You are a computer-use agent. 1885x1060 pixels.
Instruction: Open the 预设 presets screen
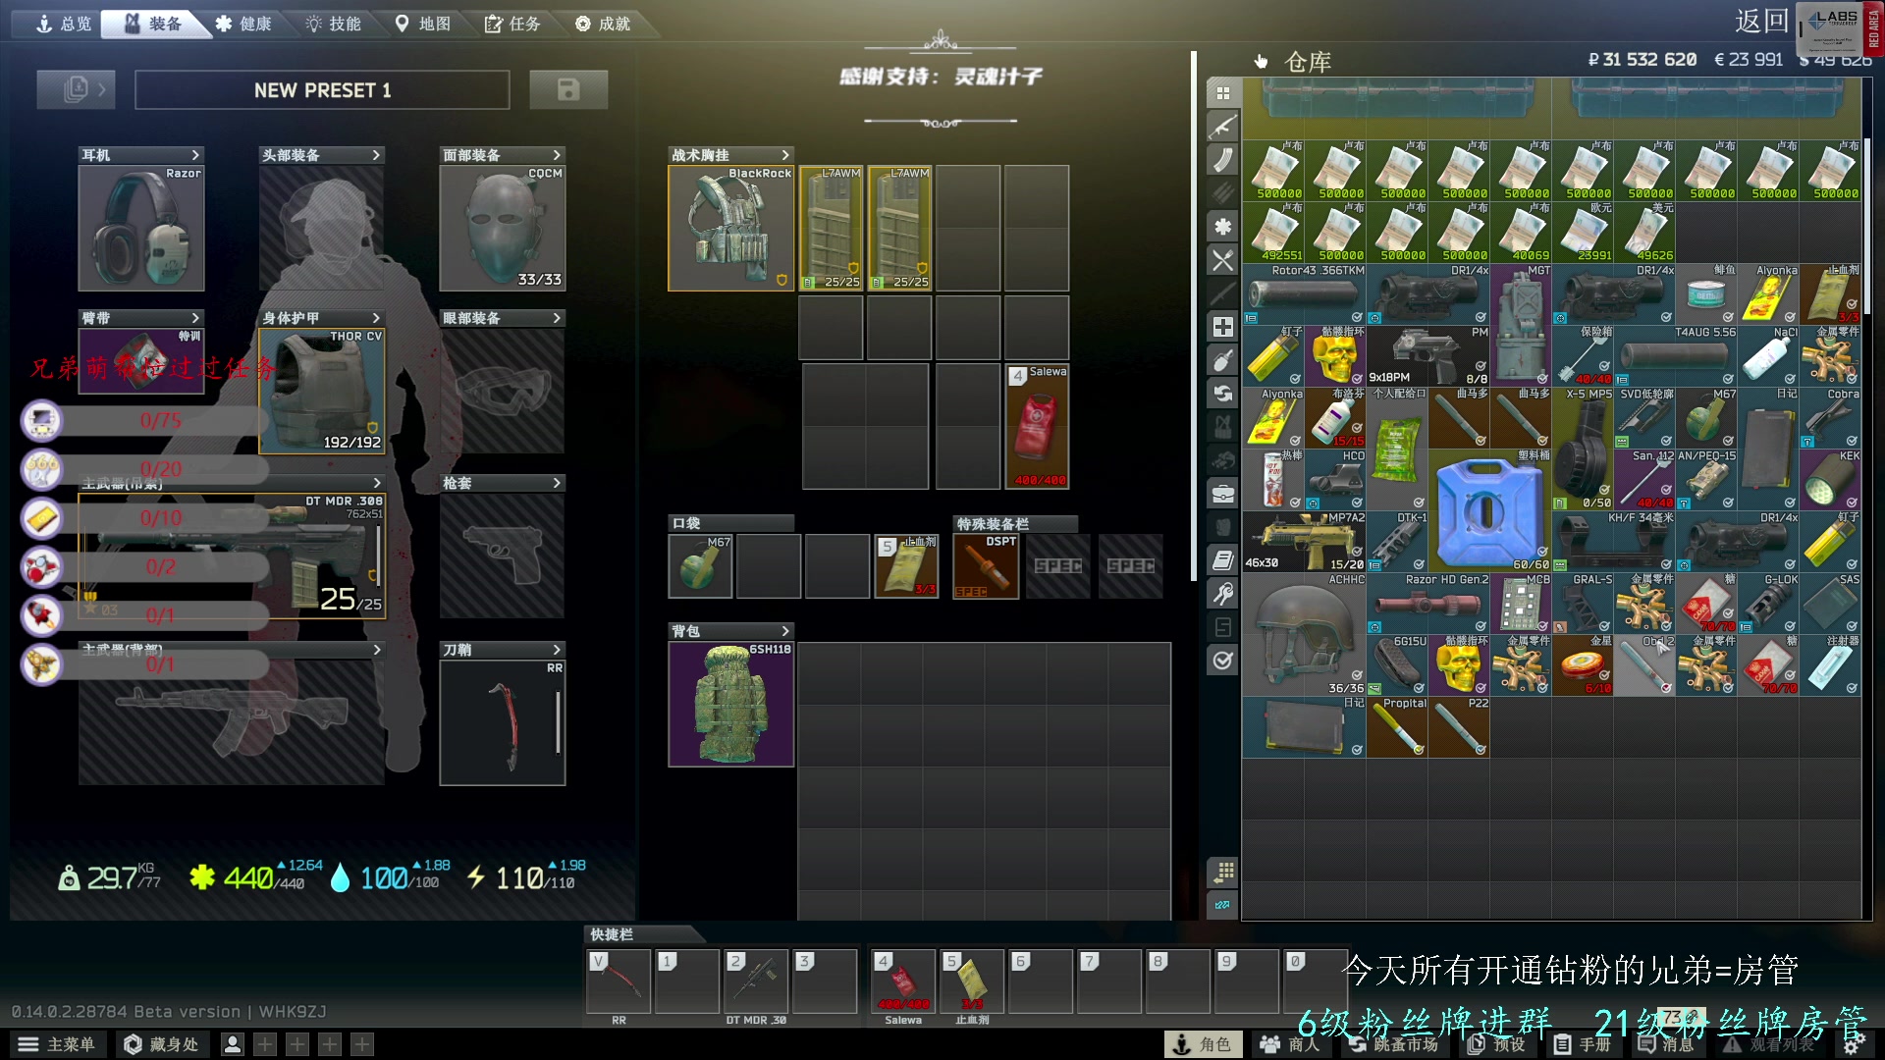click(1497, 1044)
